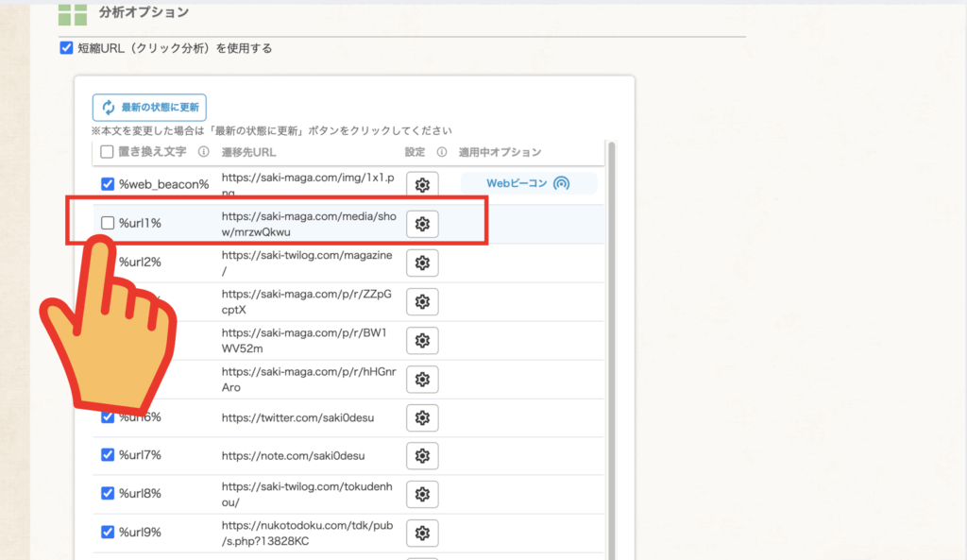Click the gear icon for %url7%

coord(422,456)
